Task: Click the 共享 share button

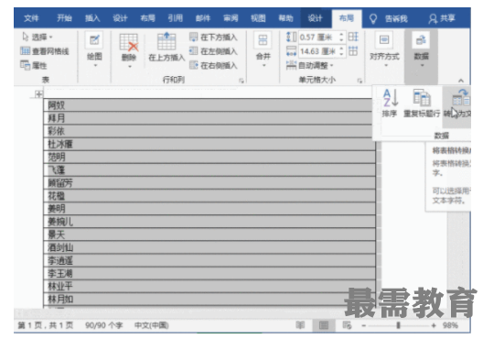Action: tap(442, 18)
